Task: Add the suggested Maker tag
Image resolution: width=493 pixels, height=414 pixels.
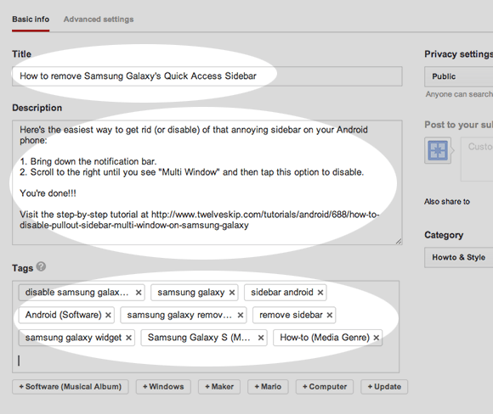Action: pos(219,387)
